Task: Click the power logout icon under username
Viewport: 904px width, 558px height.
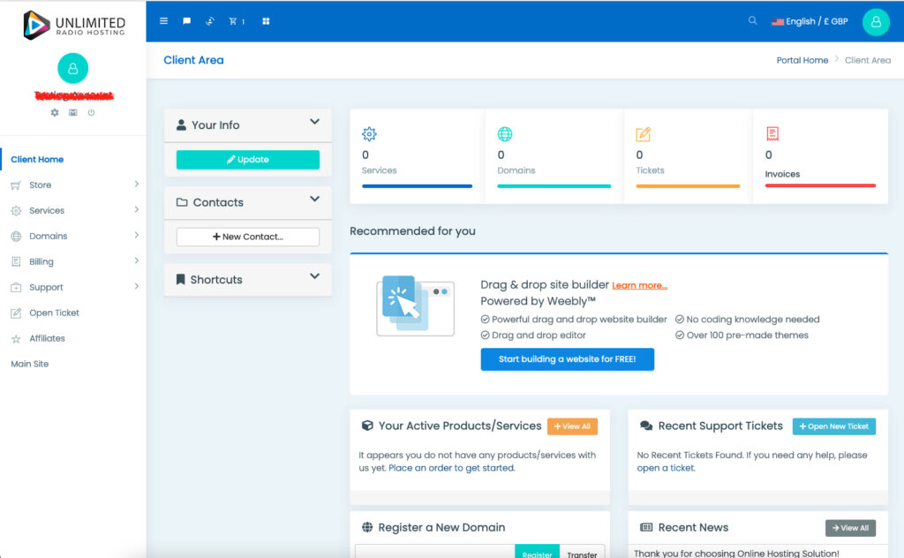Action: tap(91, 113)
